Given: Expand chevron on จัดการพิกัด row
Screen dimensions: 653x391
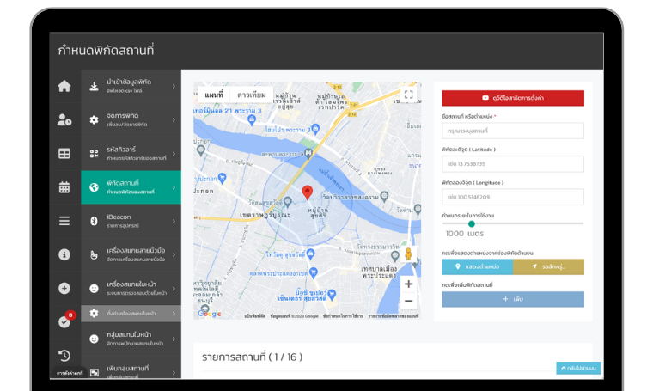Looking at the screenshot, I should (174, 120).
